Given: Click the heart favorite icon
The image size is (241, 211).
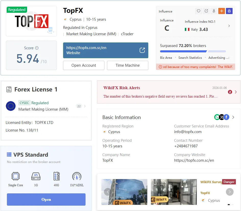Looking at the screenshot, I should pyautogui.click(x=199, y=11).
